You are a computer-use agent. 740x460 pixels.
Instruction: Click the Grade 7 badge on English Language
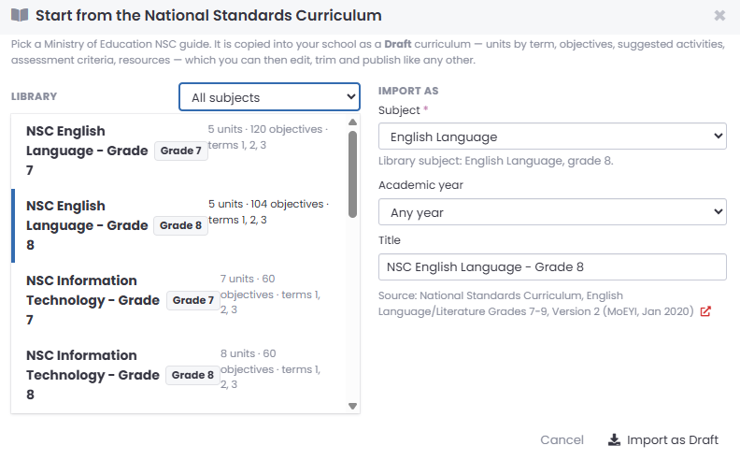(180, 151)
